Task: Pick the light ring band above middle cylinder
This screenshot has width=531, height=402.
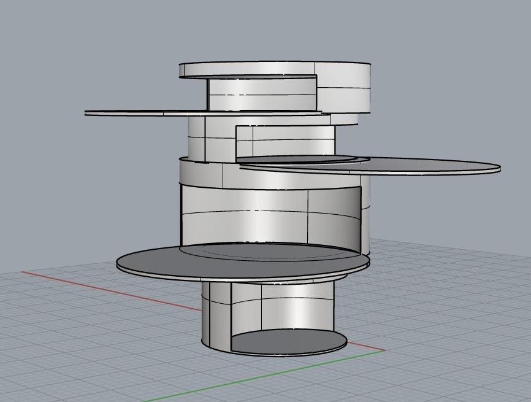Action: pos(202,174)
